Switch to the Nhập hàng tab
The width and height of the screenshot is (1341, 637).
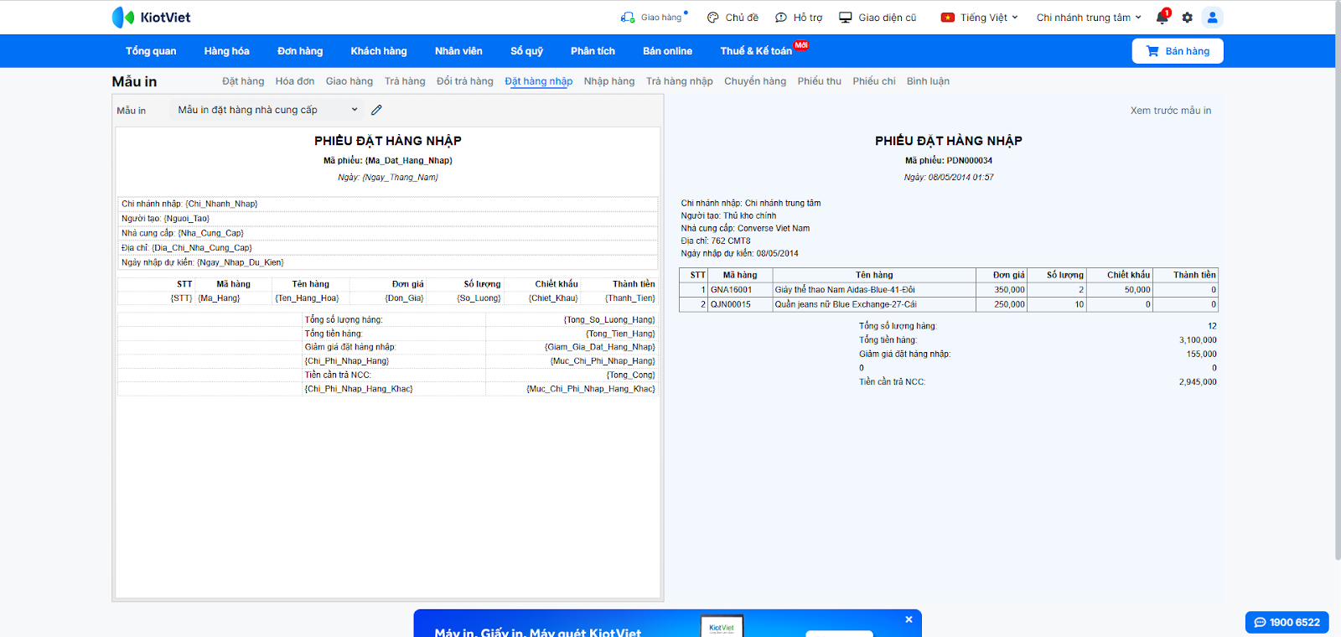[x=609, y=81]
